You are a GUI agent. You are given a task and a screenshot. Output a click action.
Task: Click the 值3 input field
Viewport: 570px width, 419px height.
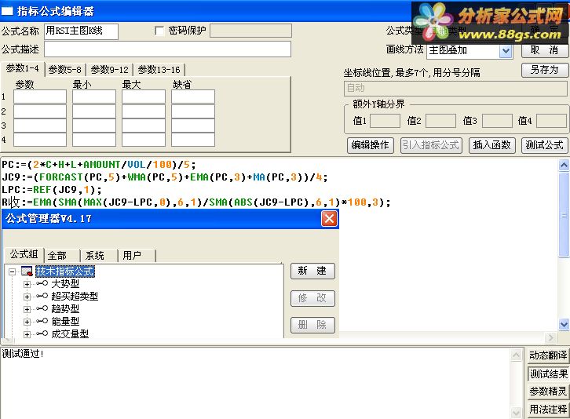(497, 121)
